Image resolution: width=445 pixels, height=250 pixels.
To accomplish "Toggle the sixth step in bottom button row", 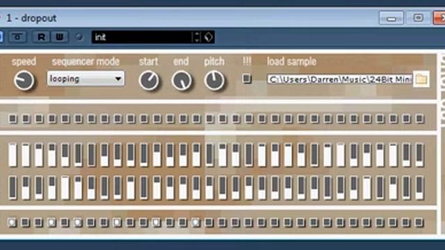I will pyautogui.click(x=78, y=222).
